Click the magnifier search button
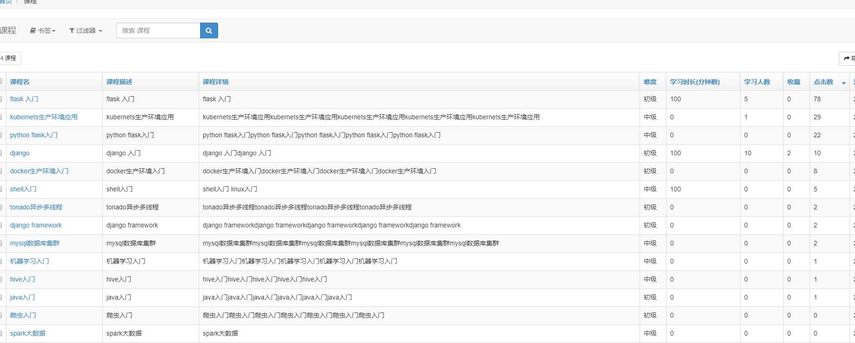 point(209,31)
